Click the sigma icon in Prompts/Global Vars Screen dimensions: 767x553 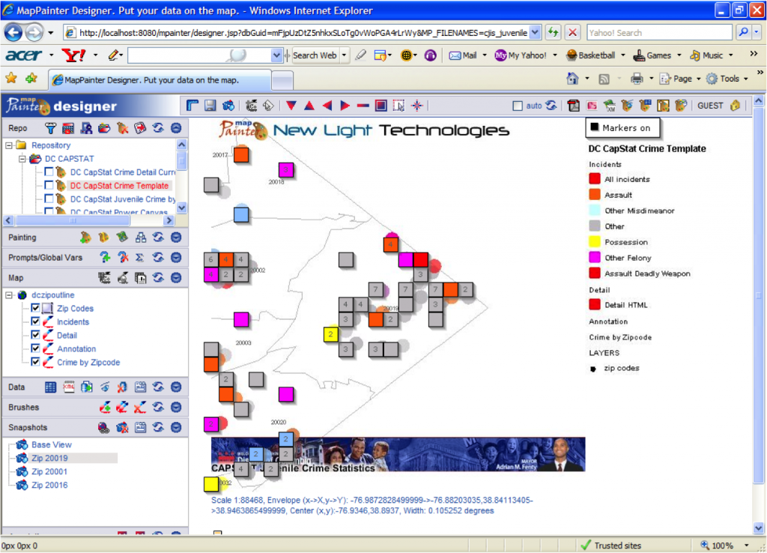point(140,258)
